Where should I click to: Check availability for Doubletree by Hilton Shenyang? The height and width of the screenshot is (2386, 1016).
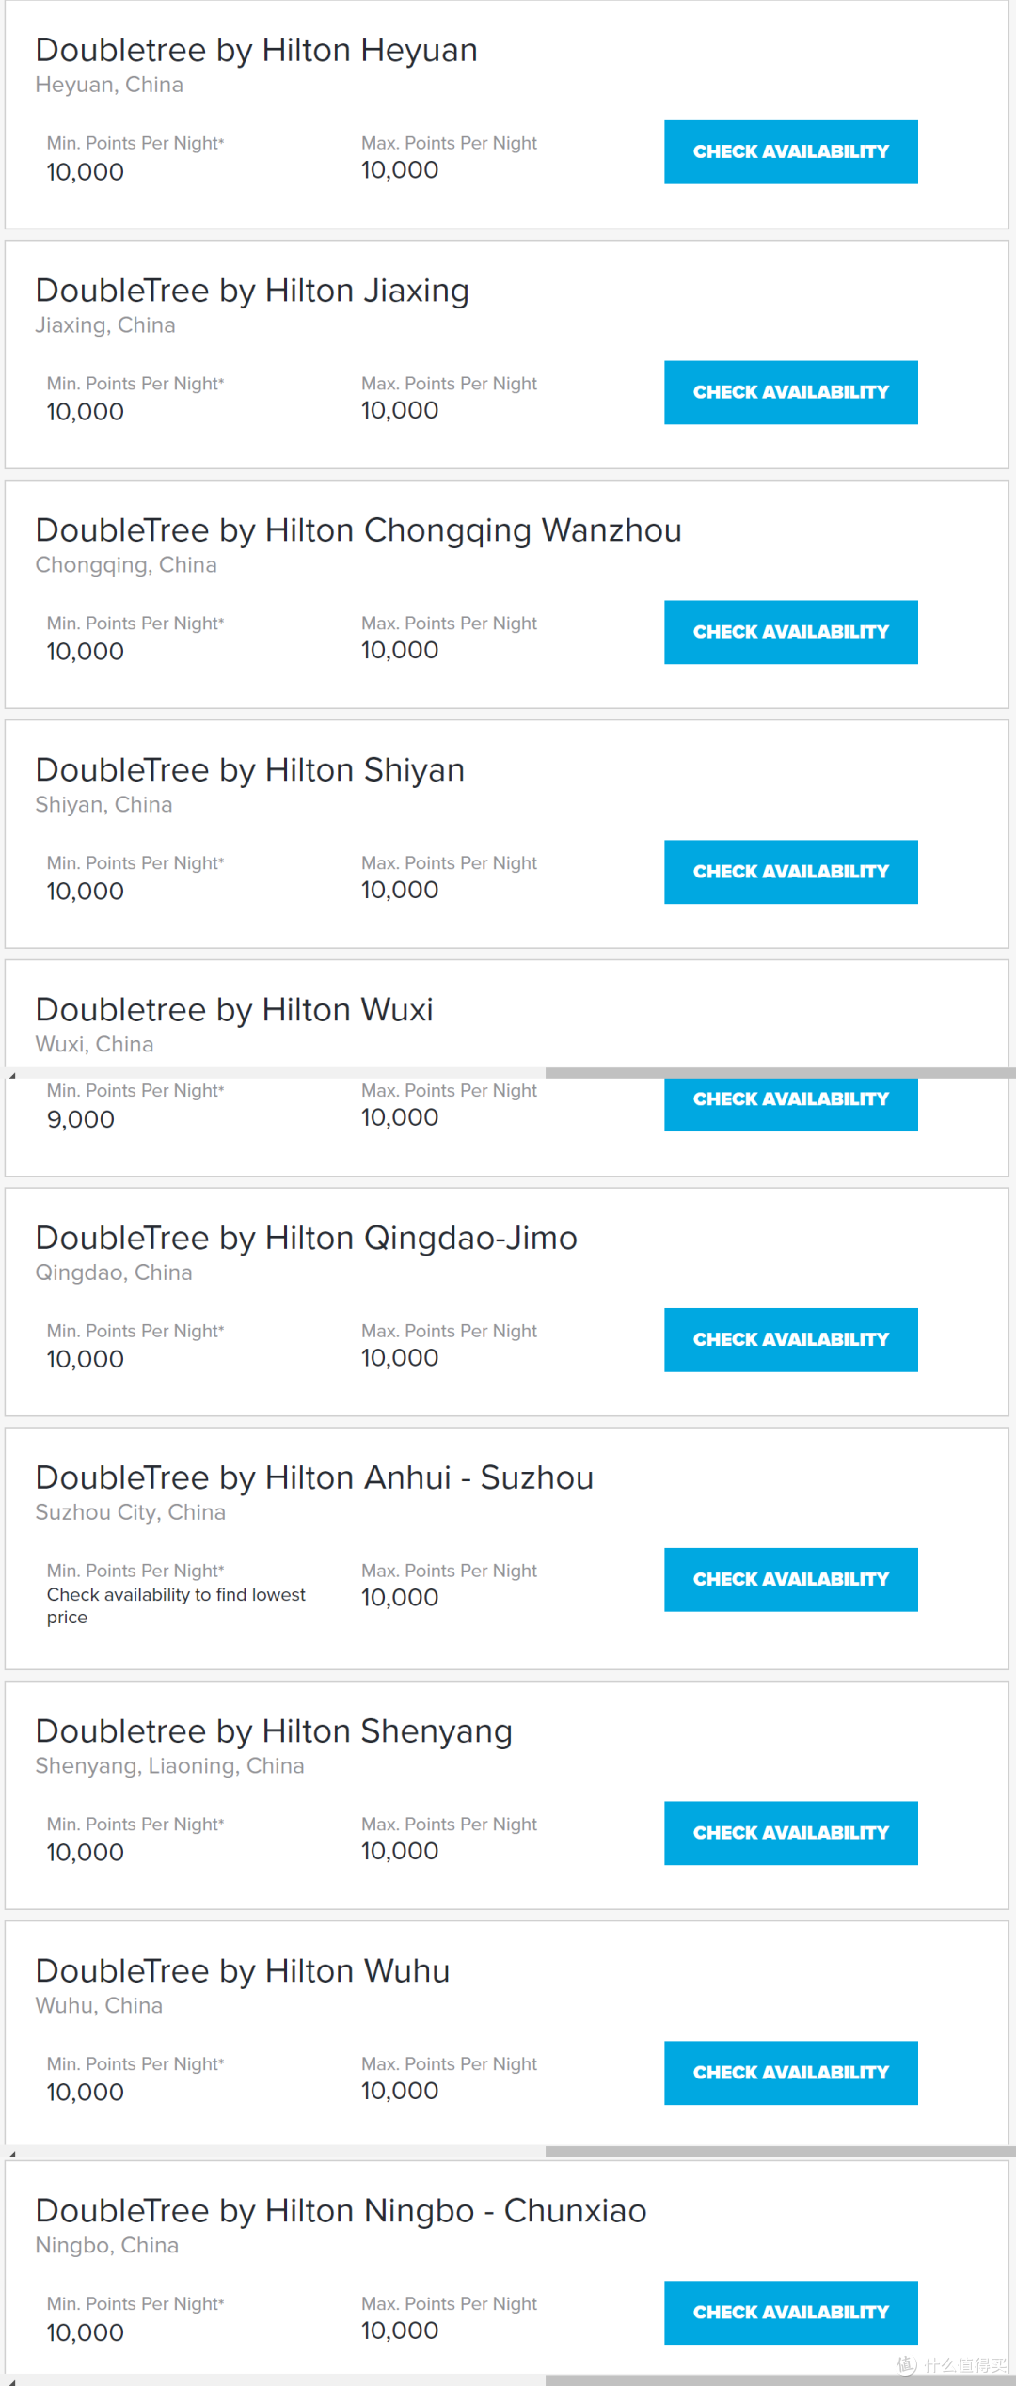click(790, 1832)
